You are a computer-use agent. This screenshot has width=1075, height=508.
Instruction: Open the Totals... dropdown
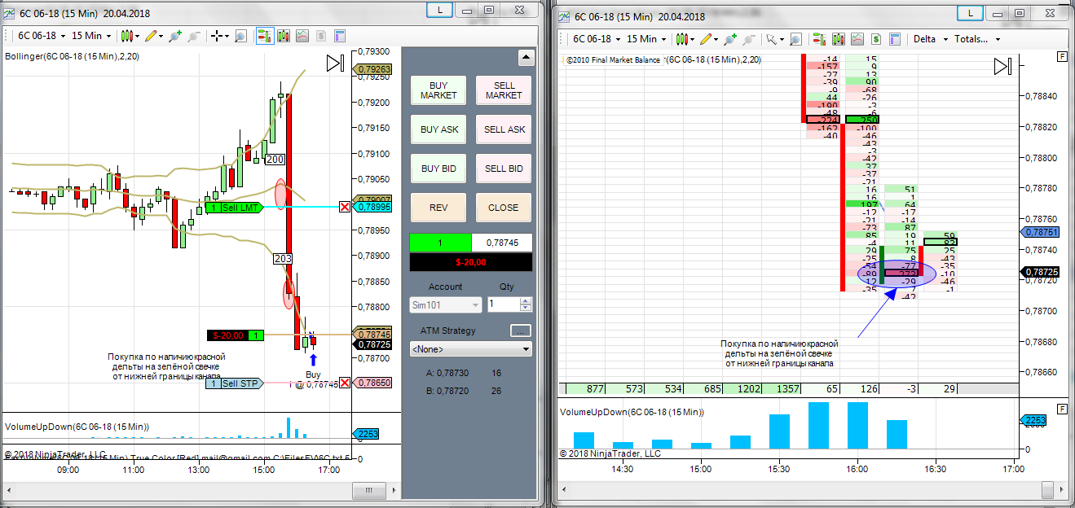click(x=977, y=38)
